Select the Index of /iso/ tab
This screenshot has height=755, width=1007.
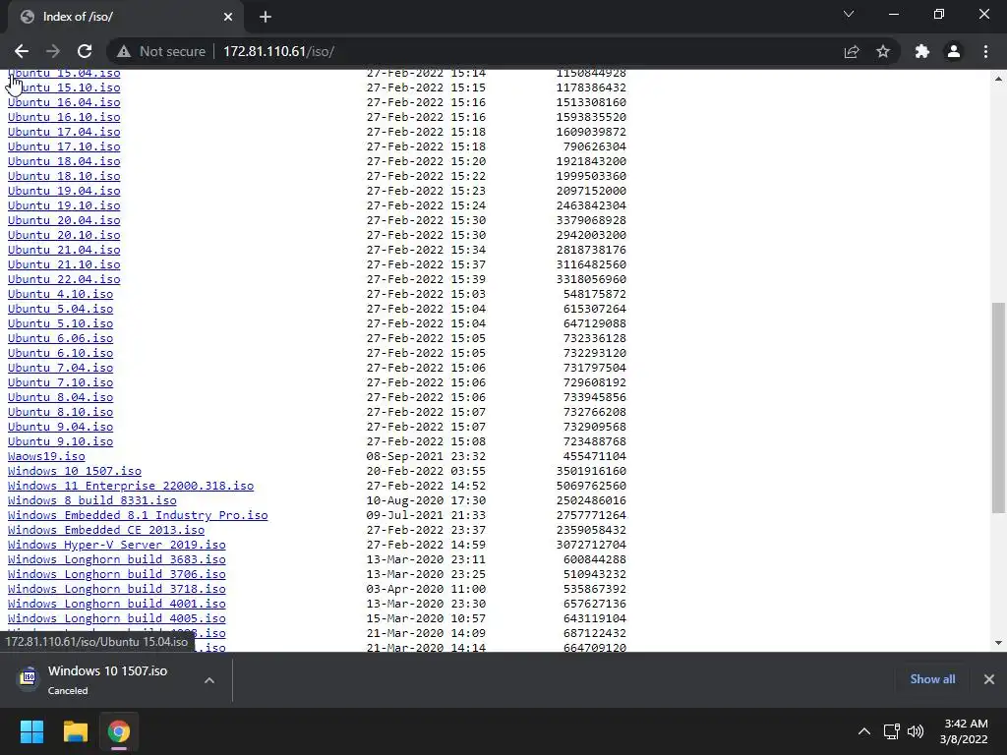(125, 17)
